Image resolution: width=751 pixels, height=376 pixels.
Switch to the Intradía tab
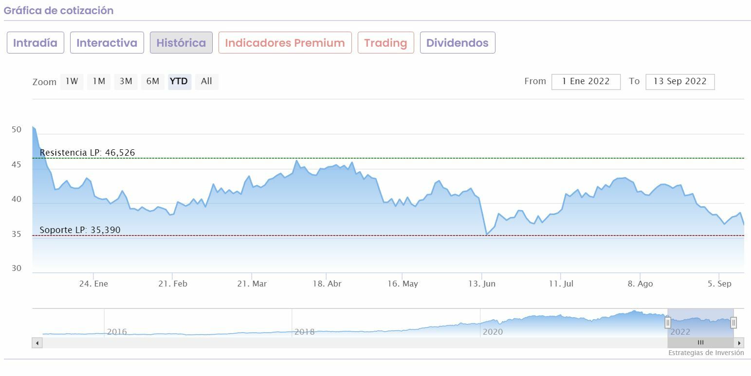[35, 43]
